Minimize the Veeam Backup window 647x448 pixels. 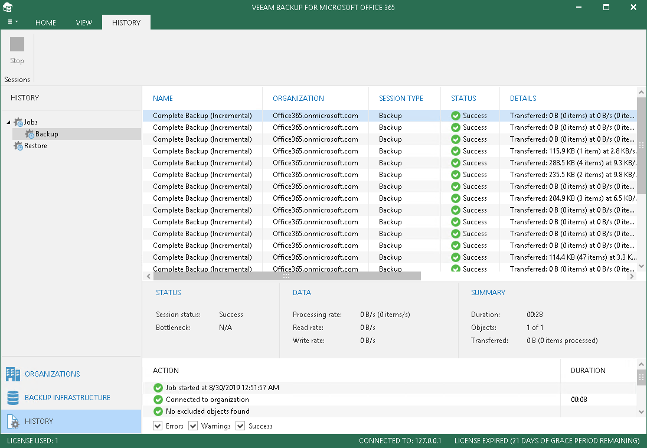pyautogui.click(x=579, y=8)
